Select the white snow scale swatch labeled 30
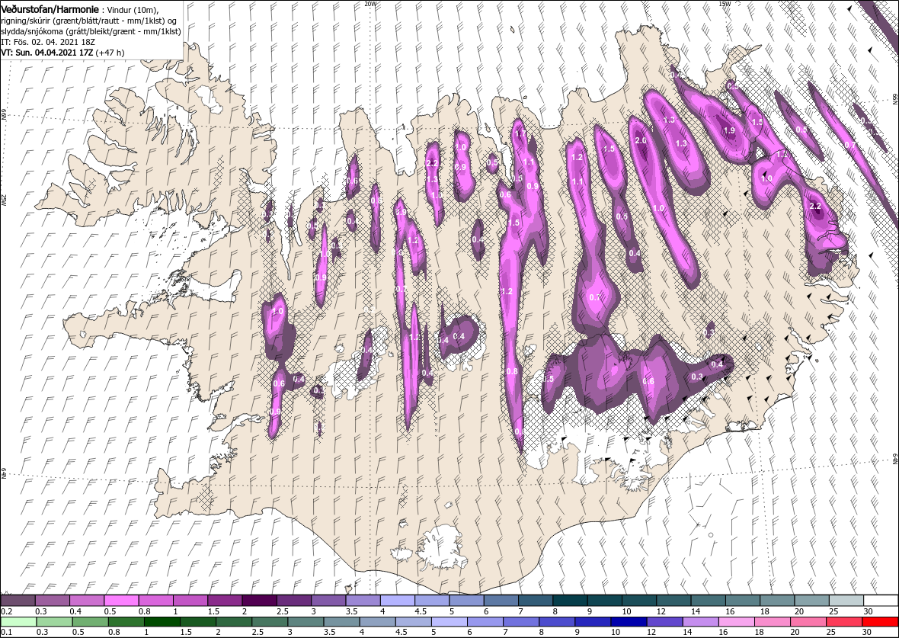Image resolution: width=899 pixels, height=638 pixels. coord(881,600)
